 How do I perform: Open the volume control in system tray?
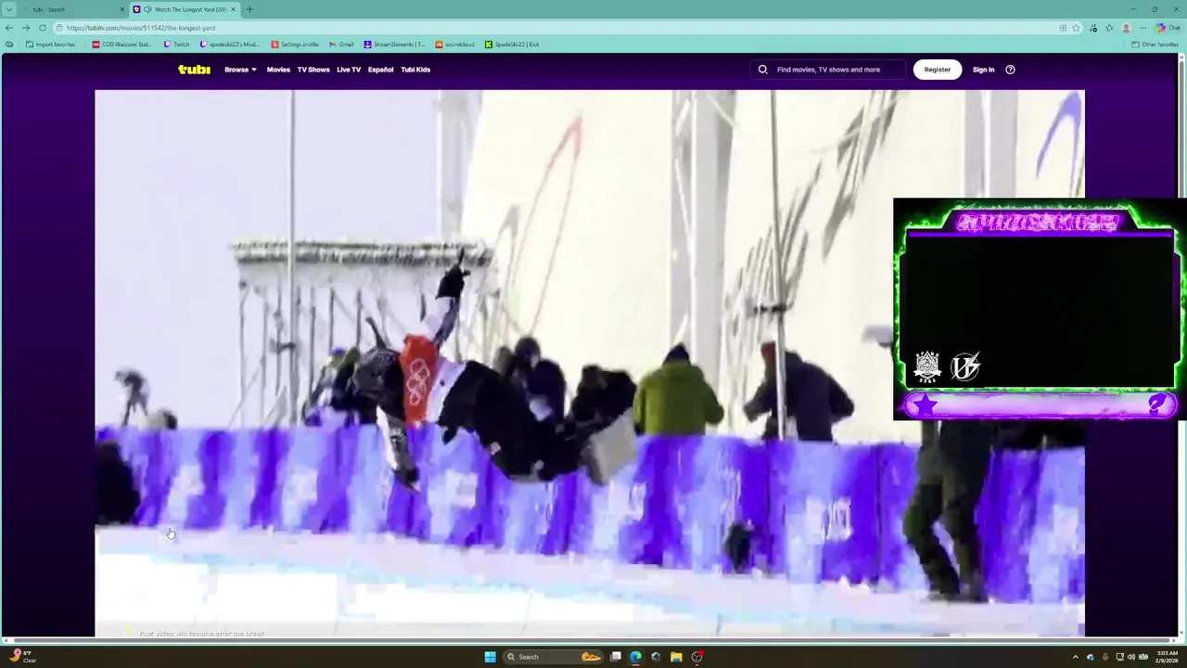[x=1131, y=657]
